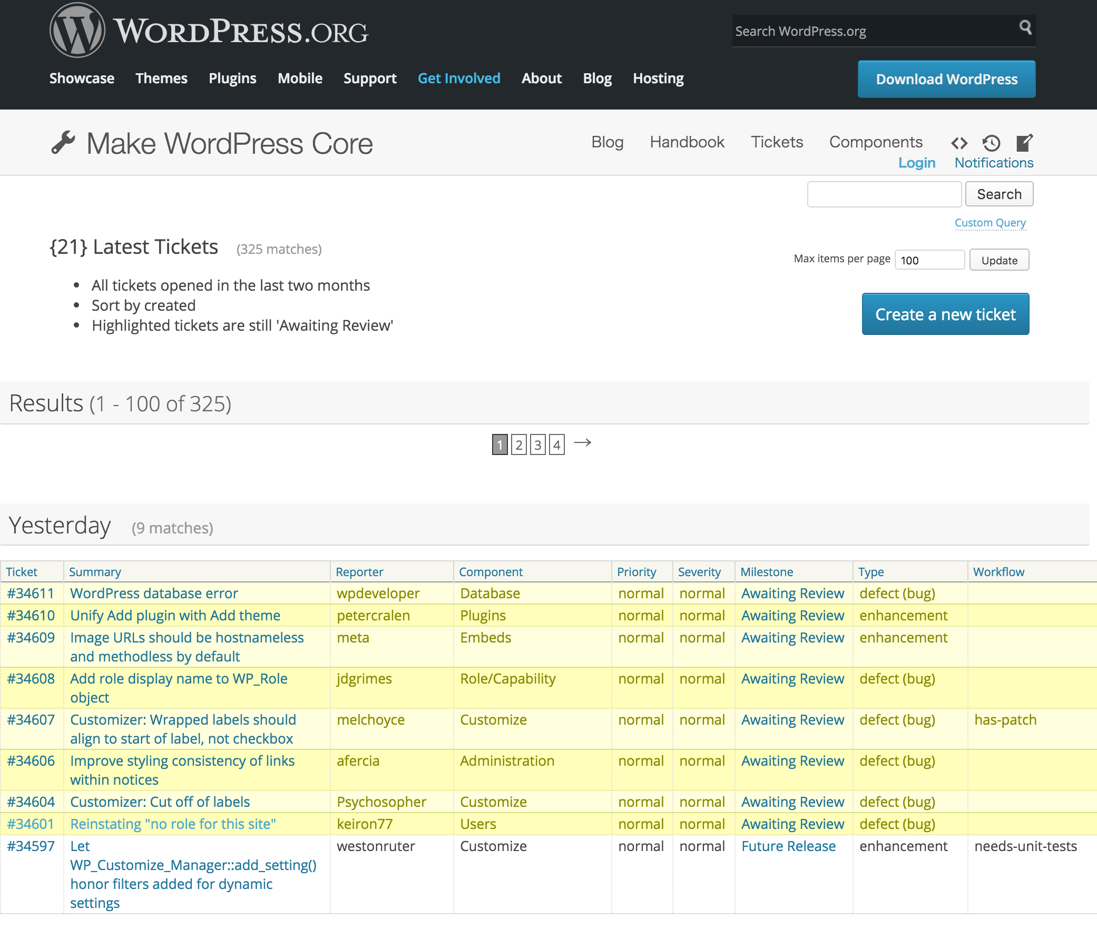The height and width of the screenshot is (949, 1097).
Task: Sort table by Type column
Action: coord(871,572)
